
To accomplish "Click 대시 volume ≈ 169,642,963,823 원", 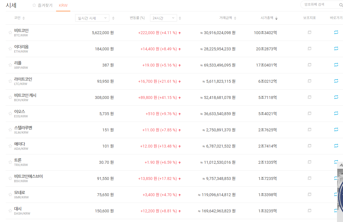I will point(217,211).
